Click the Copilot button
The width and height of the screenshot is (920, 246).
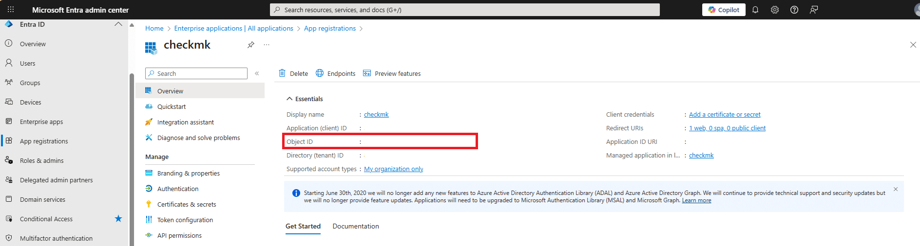click(724, 10)
